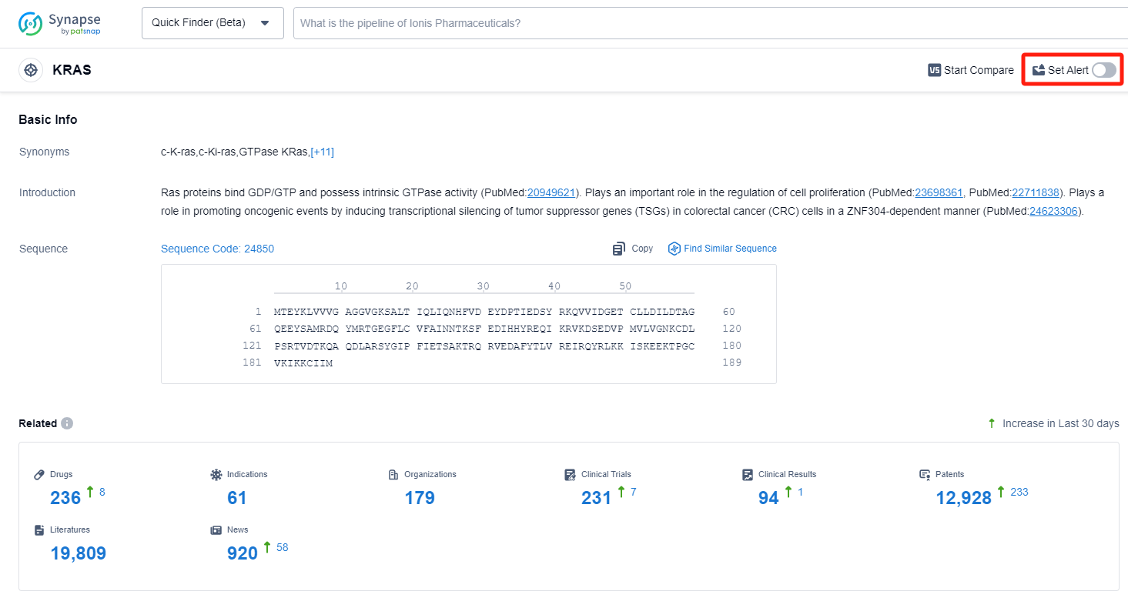Toggle the Set Alert switch

coord(1103,70)
